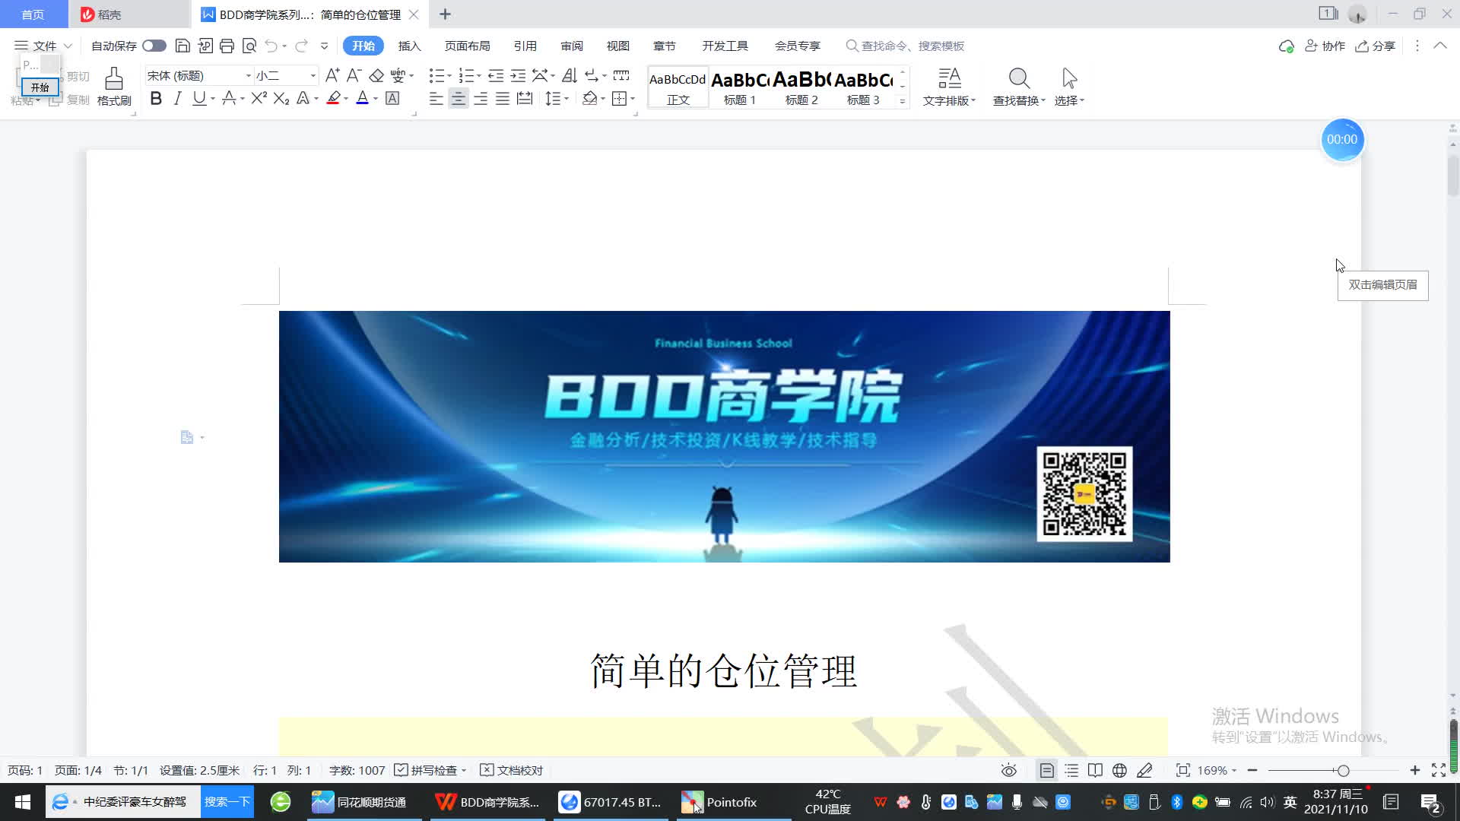Expand the font size dropdown
The image size is (1460, 821).
tap(313, 75)
